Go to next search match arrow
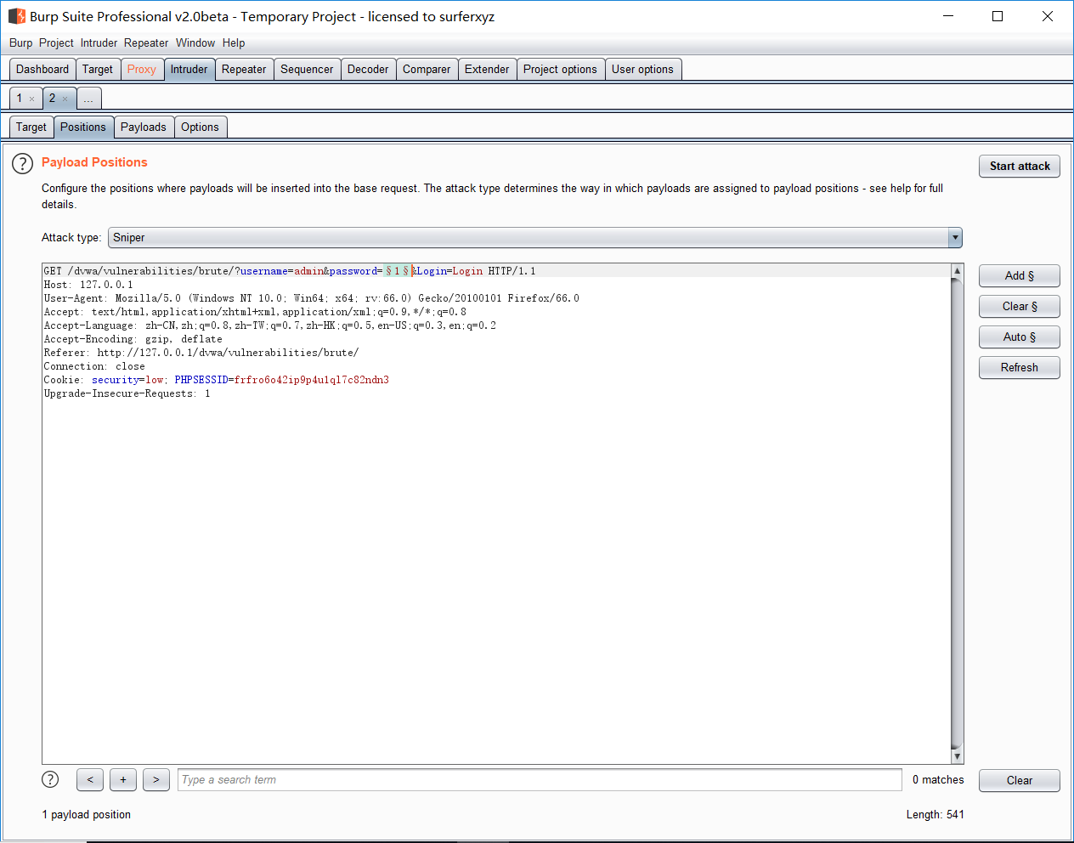Viewport: 1074px width, 843px height. pyautogui.click(x=156, y=779)
